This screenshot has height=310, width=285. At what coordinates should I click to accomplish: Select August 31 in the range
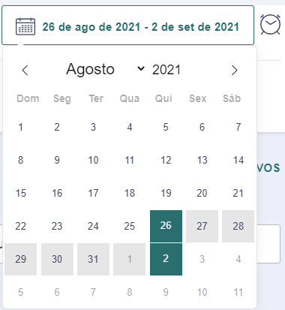(93, 259)
